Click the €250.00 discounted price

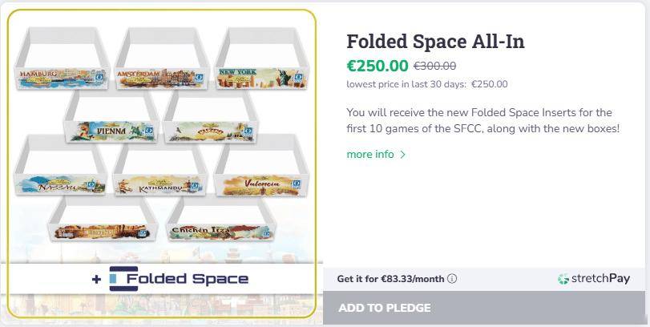click(x=377, y=66)
